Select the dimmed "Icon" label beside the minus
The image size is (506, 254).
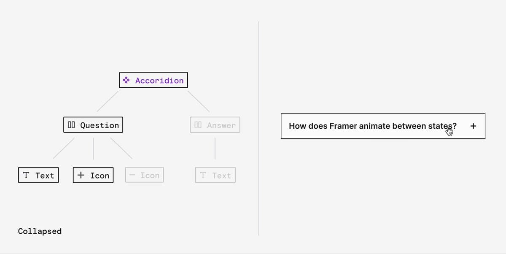coord(150,176)
